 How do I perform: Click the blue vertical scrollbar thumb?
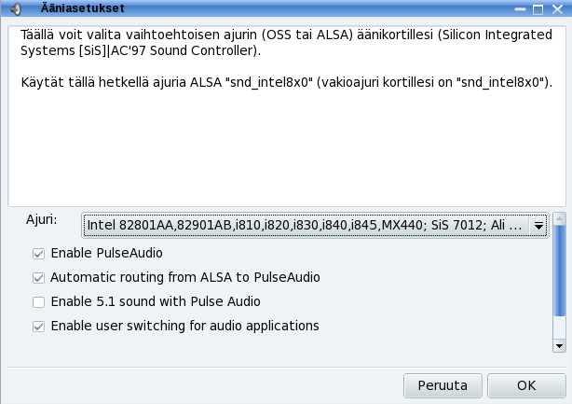pyautogui.click(x=559, y=271)
